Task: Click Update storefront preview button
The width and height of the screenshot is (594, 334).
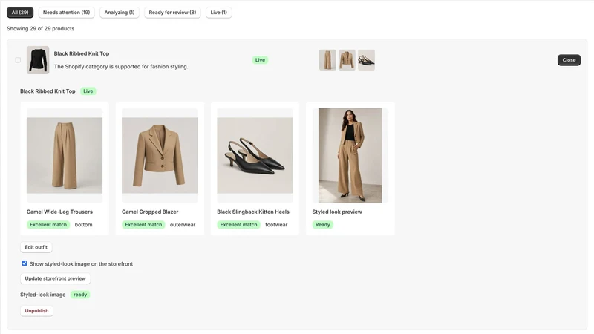Action: [x=55, y=278]
